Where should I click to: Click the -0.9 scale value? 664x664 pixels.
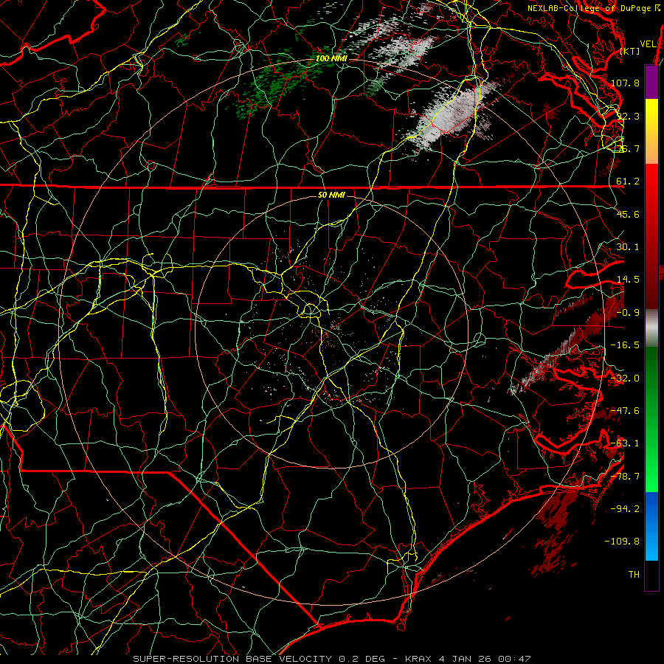pos(628,313)
